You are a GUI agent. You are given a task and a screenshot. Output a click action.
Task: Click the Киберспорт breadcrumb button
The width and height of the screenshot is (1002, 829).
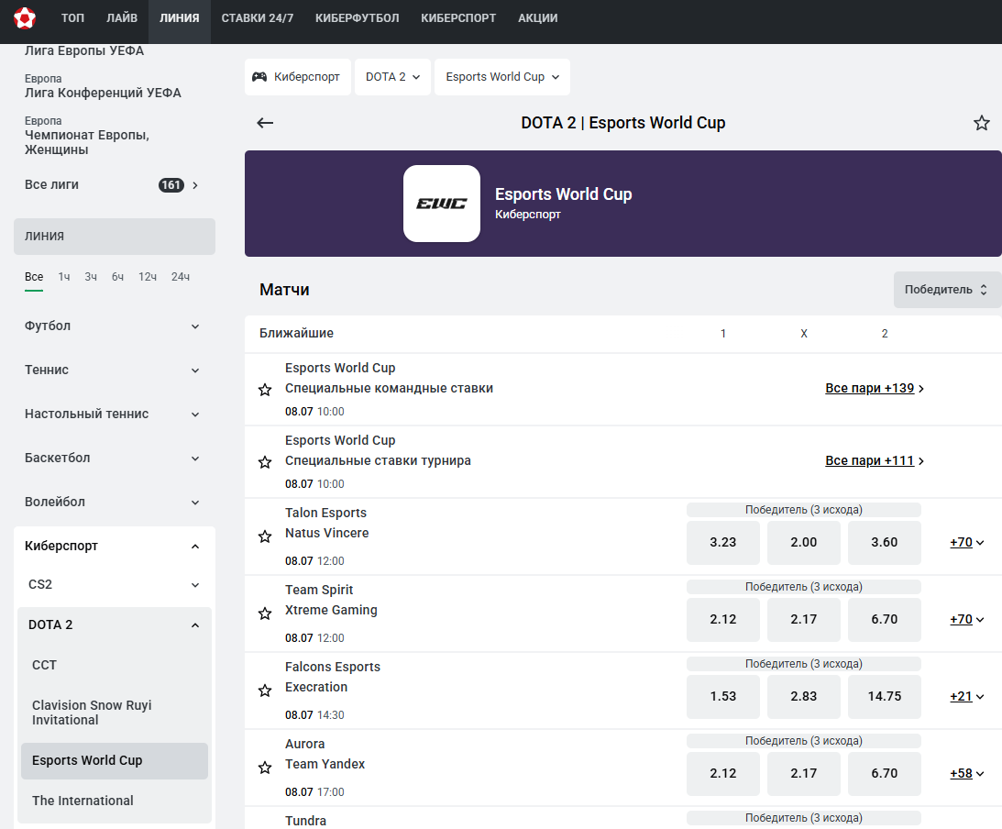pos(298,77)
